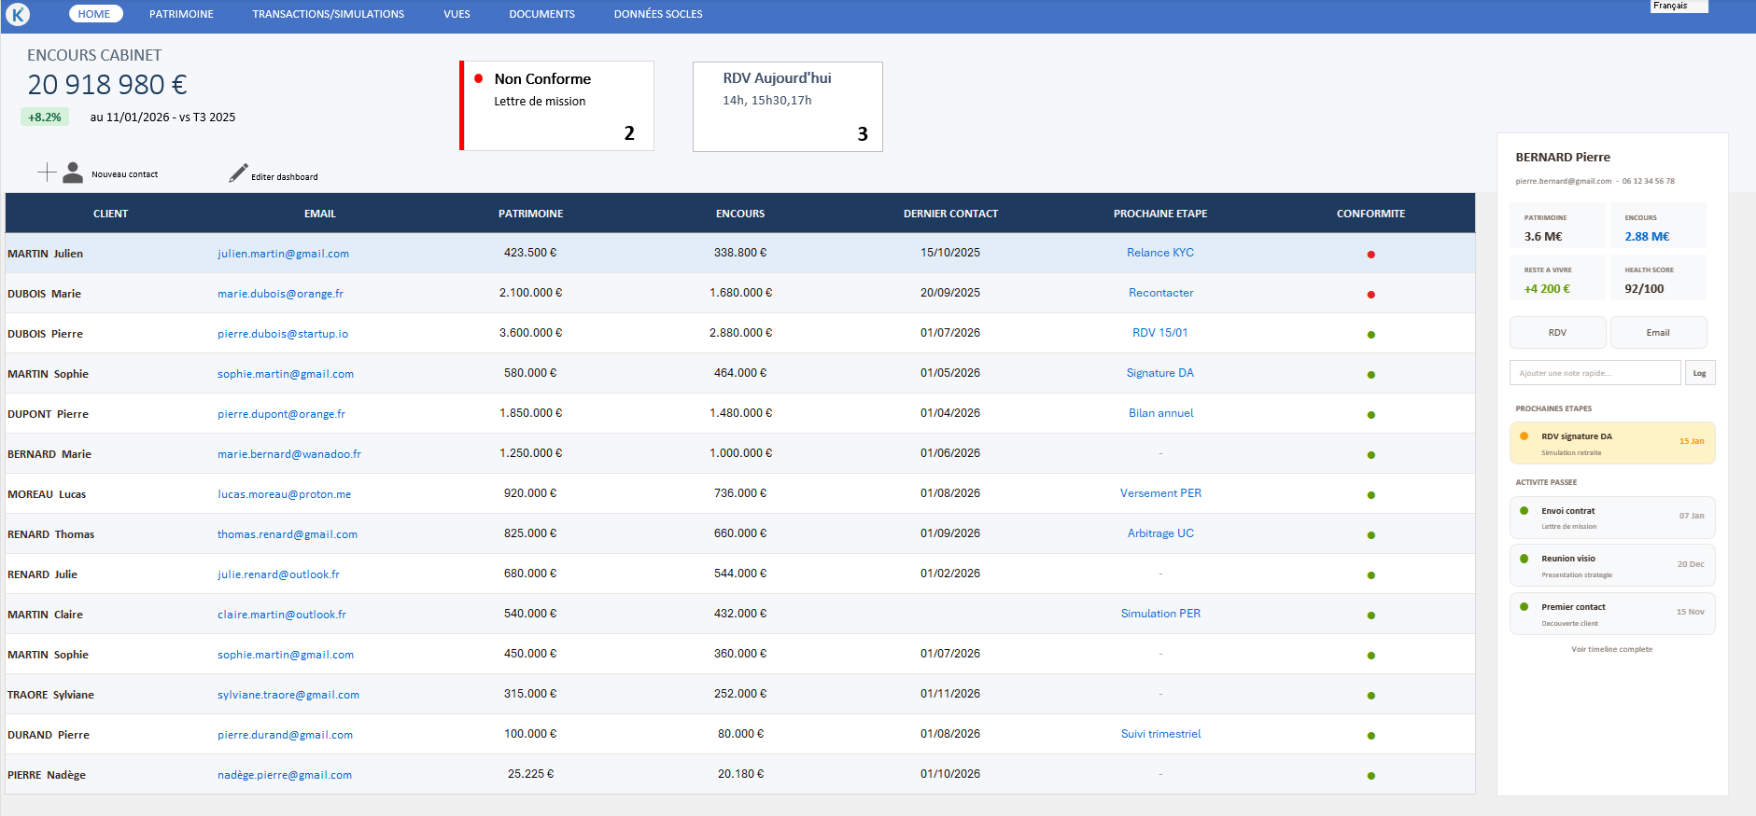Screen dimensions: 1756x816
Task: Click green conformity dot for TRAORE Sylviane
Action: (1370, 695)
